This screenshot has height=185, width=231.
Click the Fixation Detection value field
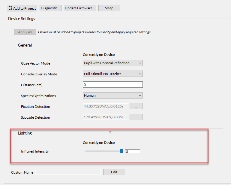pyautogui.click(x=106, y=106)
